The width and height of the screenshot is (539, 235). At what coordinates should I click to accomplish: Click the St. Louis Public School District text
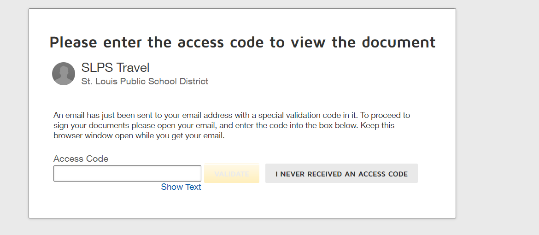(145, 82)
